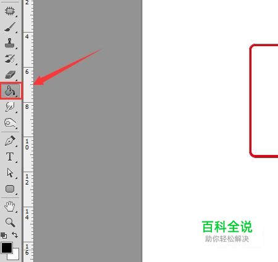This screenshot has width=278, height=262.
Task: Select the Rounded Rectangle shape tool
Action: [x=10, y=189]
